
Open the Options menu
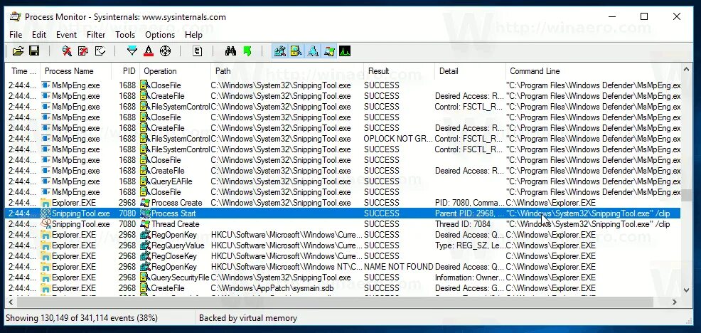click(160, 34)
